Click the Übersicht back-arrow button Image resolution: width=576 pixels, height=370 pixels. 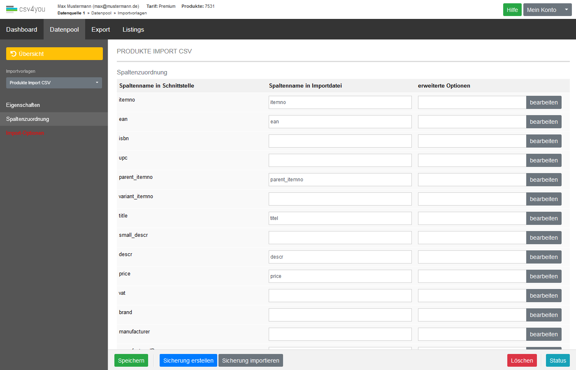[x=54, y=54]
